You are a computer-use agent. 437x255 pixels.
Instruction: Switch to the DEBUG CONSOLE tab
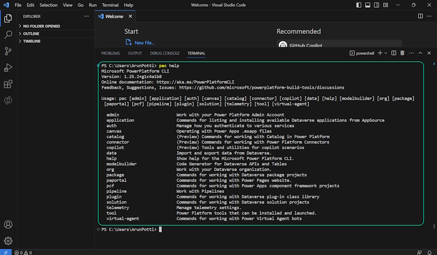coord(165,53)
